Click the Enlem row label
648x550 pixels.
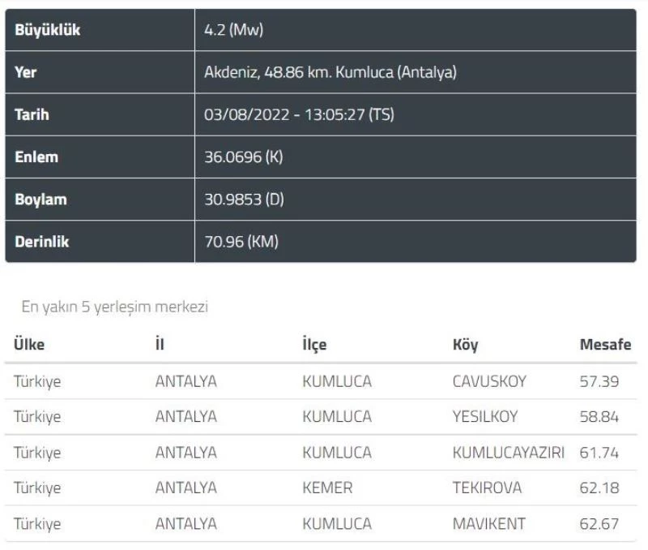point(36,157)
